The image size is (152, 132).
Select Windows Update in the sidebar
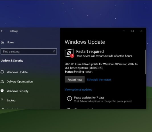click(17, 72)
